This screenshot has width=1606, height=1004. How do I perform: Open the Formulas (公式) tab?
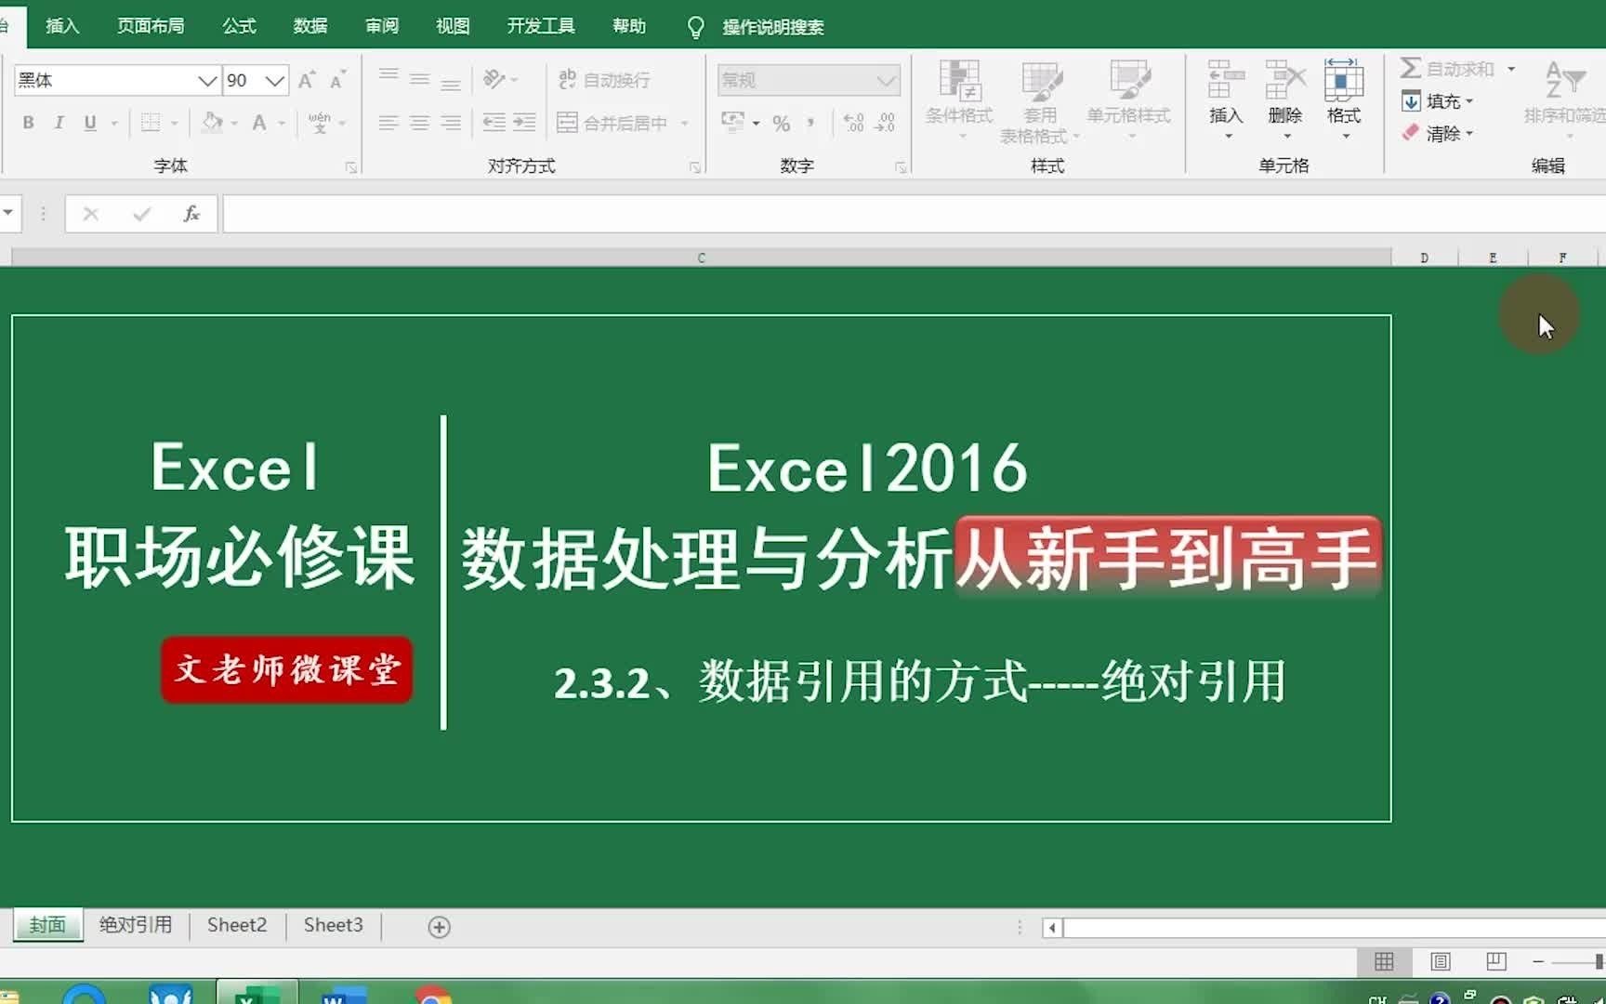coord(239,26)
